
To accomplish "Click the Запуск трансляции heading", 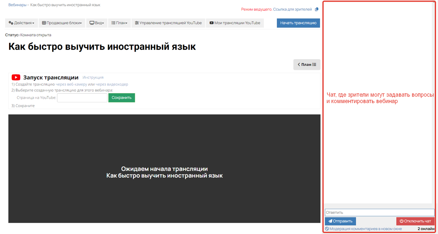I will pos(51,78).
